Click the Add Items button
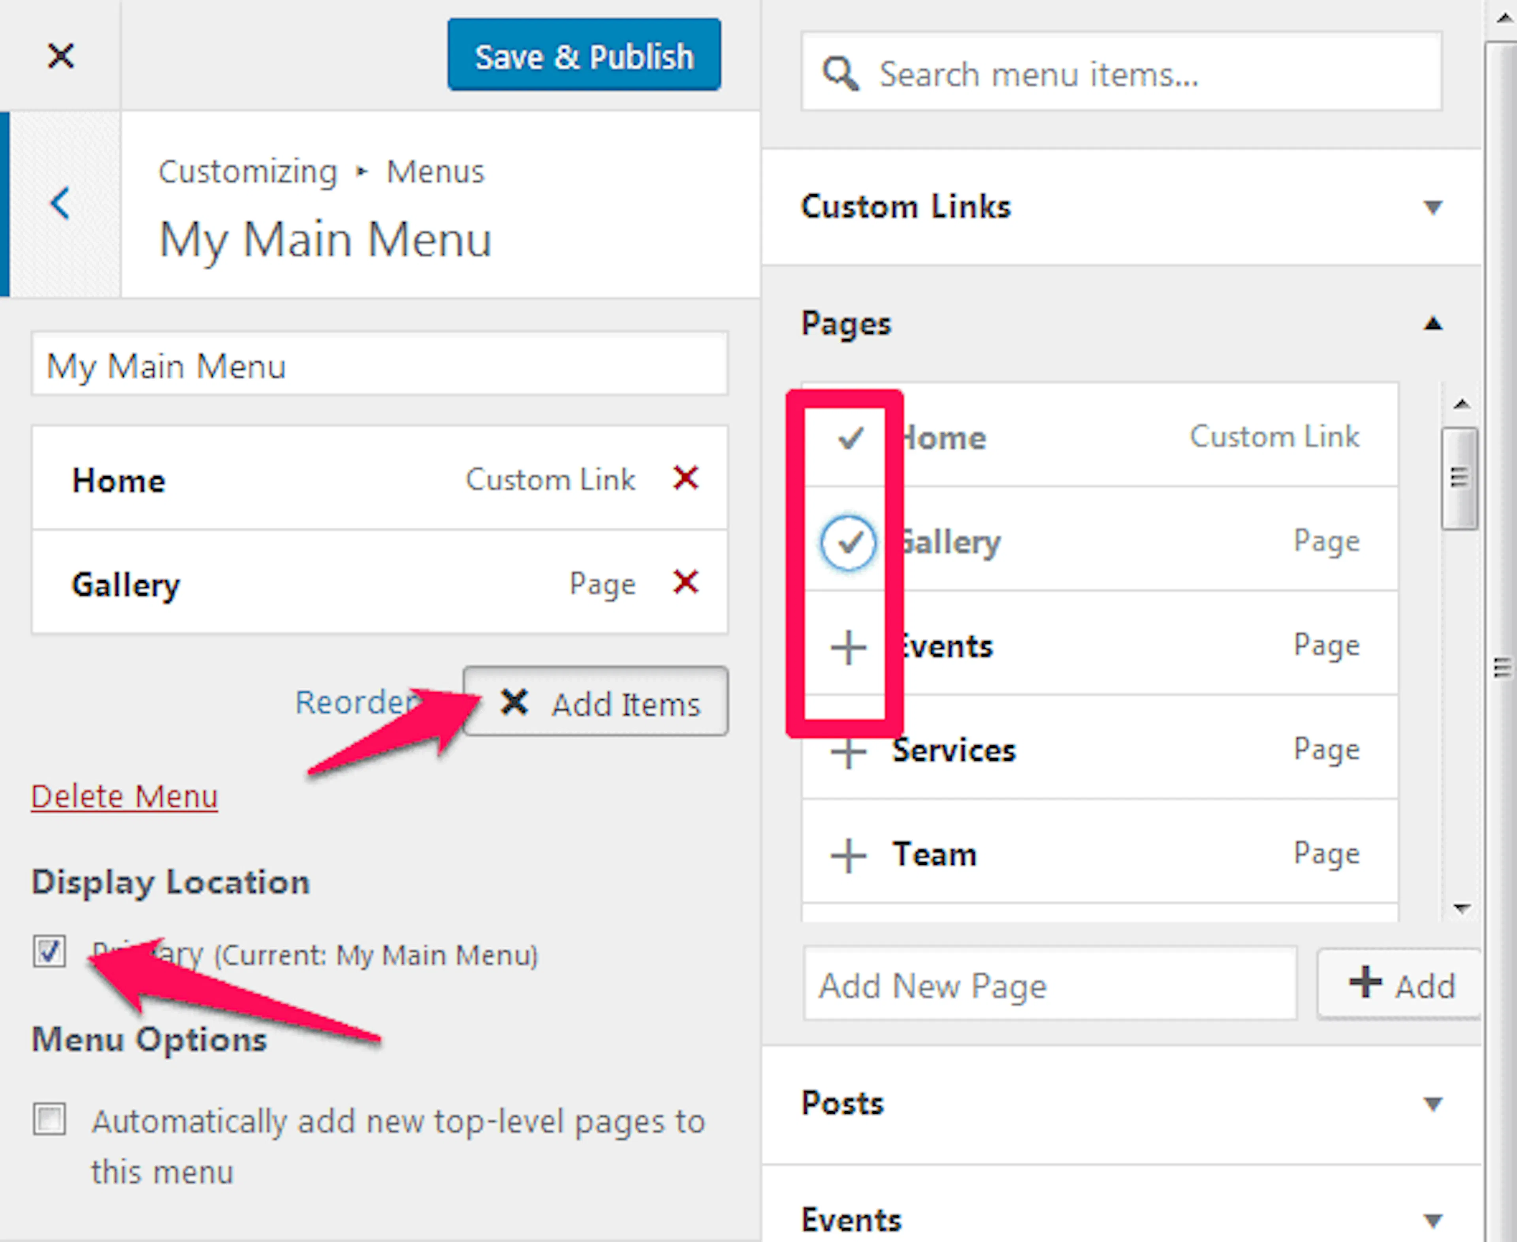Screen dimensions: 1517x1242 coord(595,702)
